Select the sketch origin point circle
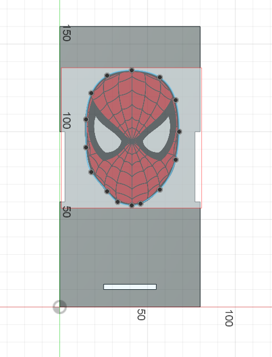This screenshot has width=272, height=357. click(59, 307)
